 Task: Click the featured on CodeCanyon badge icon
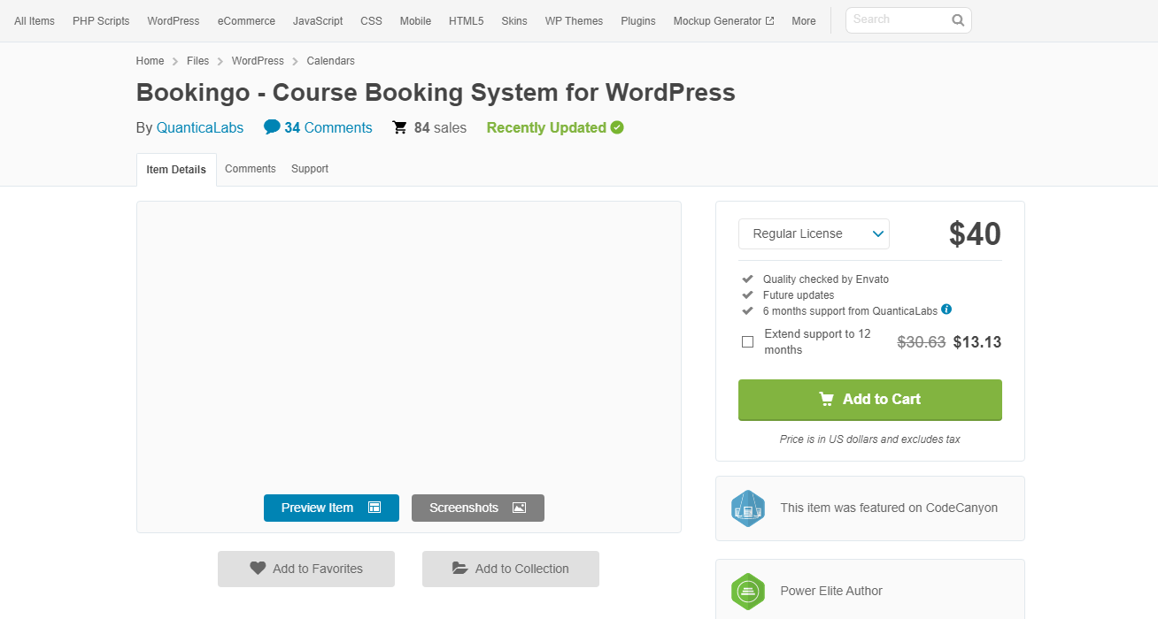pyautogui.click(x=747, y=508)
